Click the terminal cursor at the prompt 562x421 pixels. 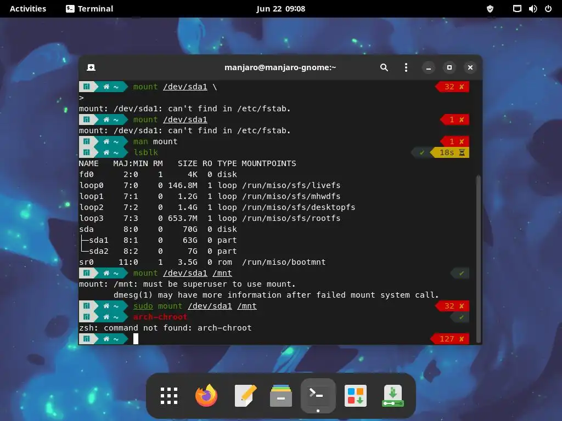click(x=136, y=339)
